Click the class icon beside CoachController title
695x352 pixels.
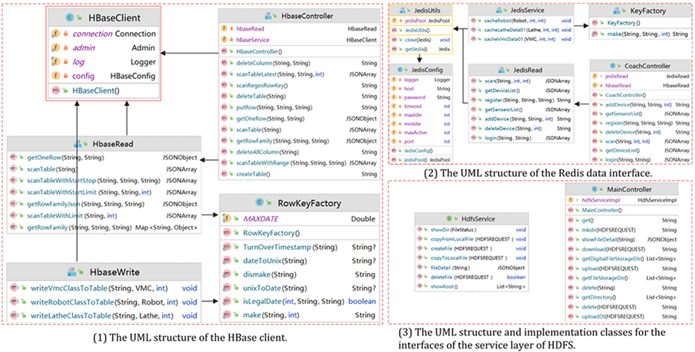pos(613,66)
